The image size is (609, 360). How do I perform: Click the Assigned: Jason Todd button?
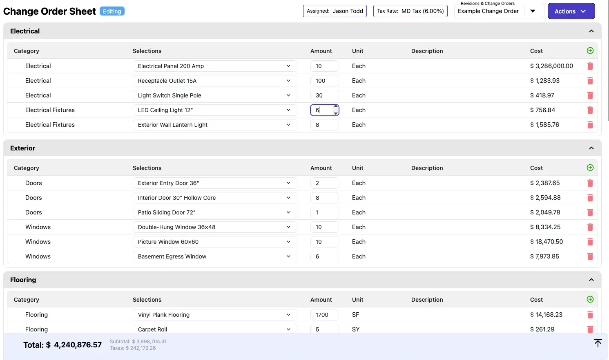point(335,11)
